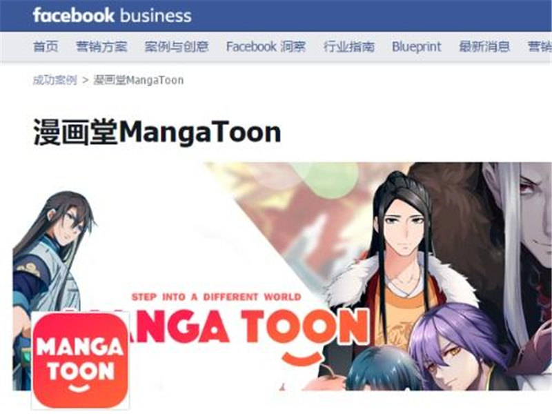Open Facebook 洞察 navigation item
Viewport: 552px width, 414px height.
tap(266, 46)
